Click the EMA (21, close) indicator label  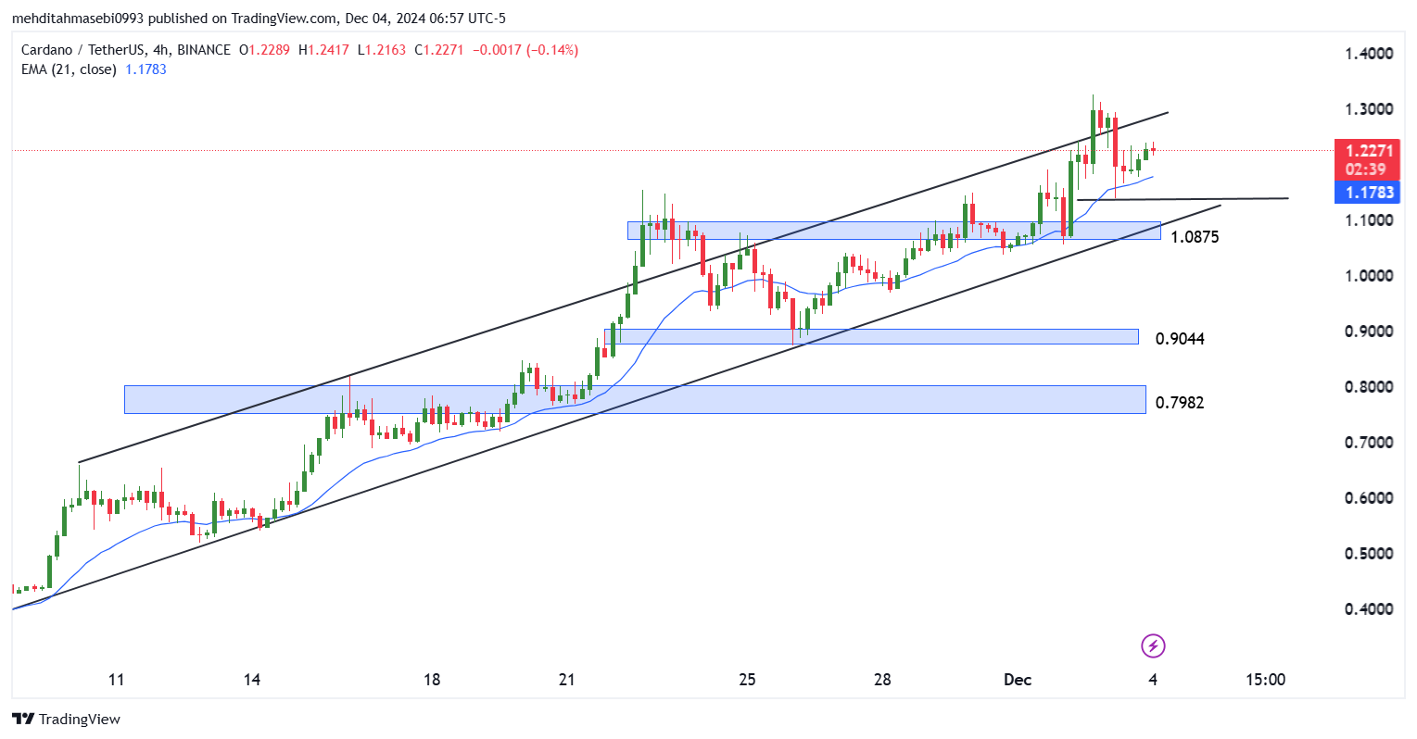pyautogui.click(x=69, y=69)
